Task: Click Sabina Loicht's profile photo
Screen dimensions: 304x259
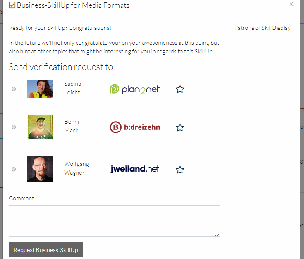Action: tap(40, 89)
